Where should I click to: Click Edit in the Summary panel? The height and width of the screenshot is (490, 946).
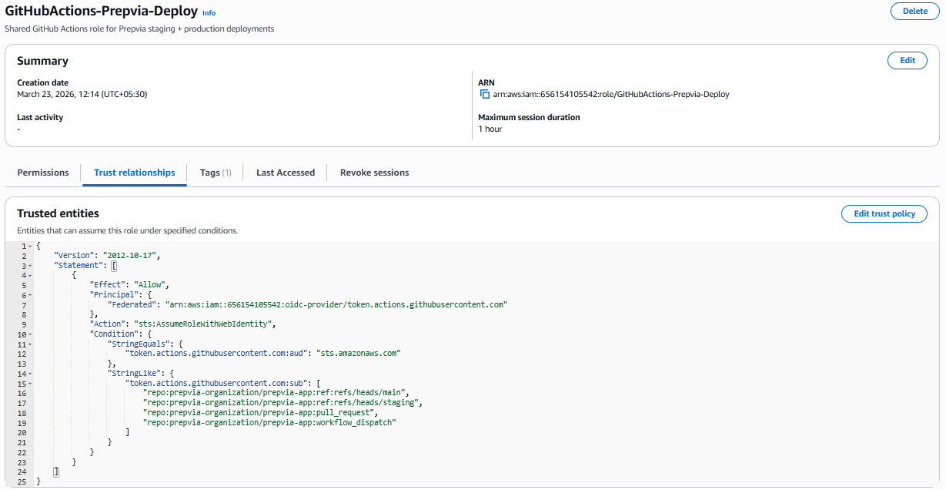click(x=908, y=60)
